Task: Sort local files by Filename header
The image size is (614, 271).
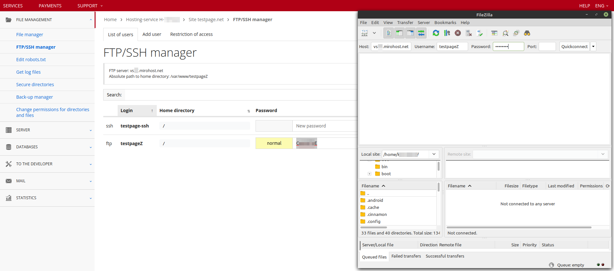Action: [x=398, y=186]
